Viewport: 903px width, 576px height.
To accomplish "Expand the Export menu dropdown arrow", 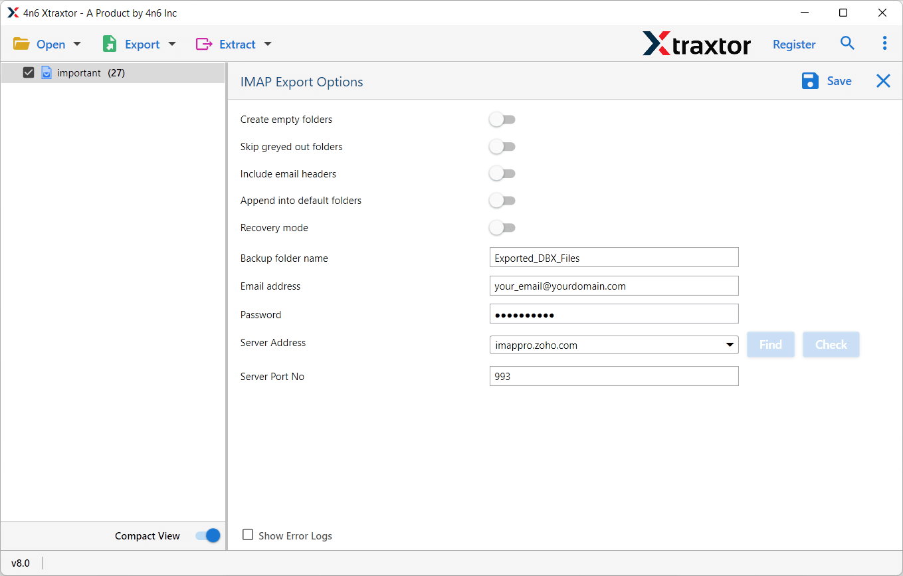I will click(172, 44).
